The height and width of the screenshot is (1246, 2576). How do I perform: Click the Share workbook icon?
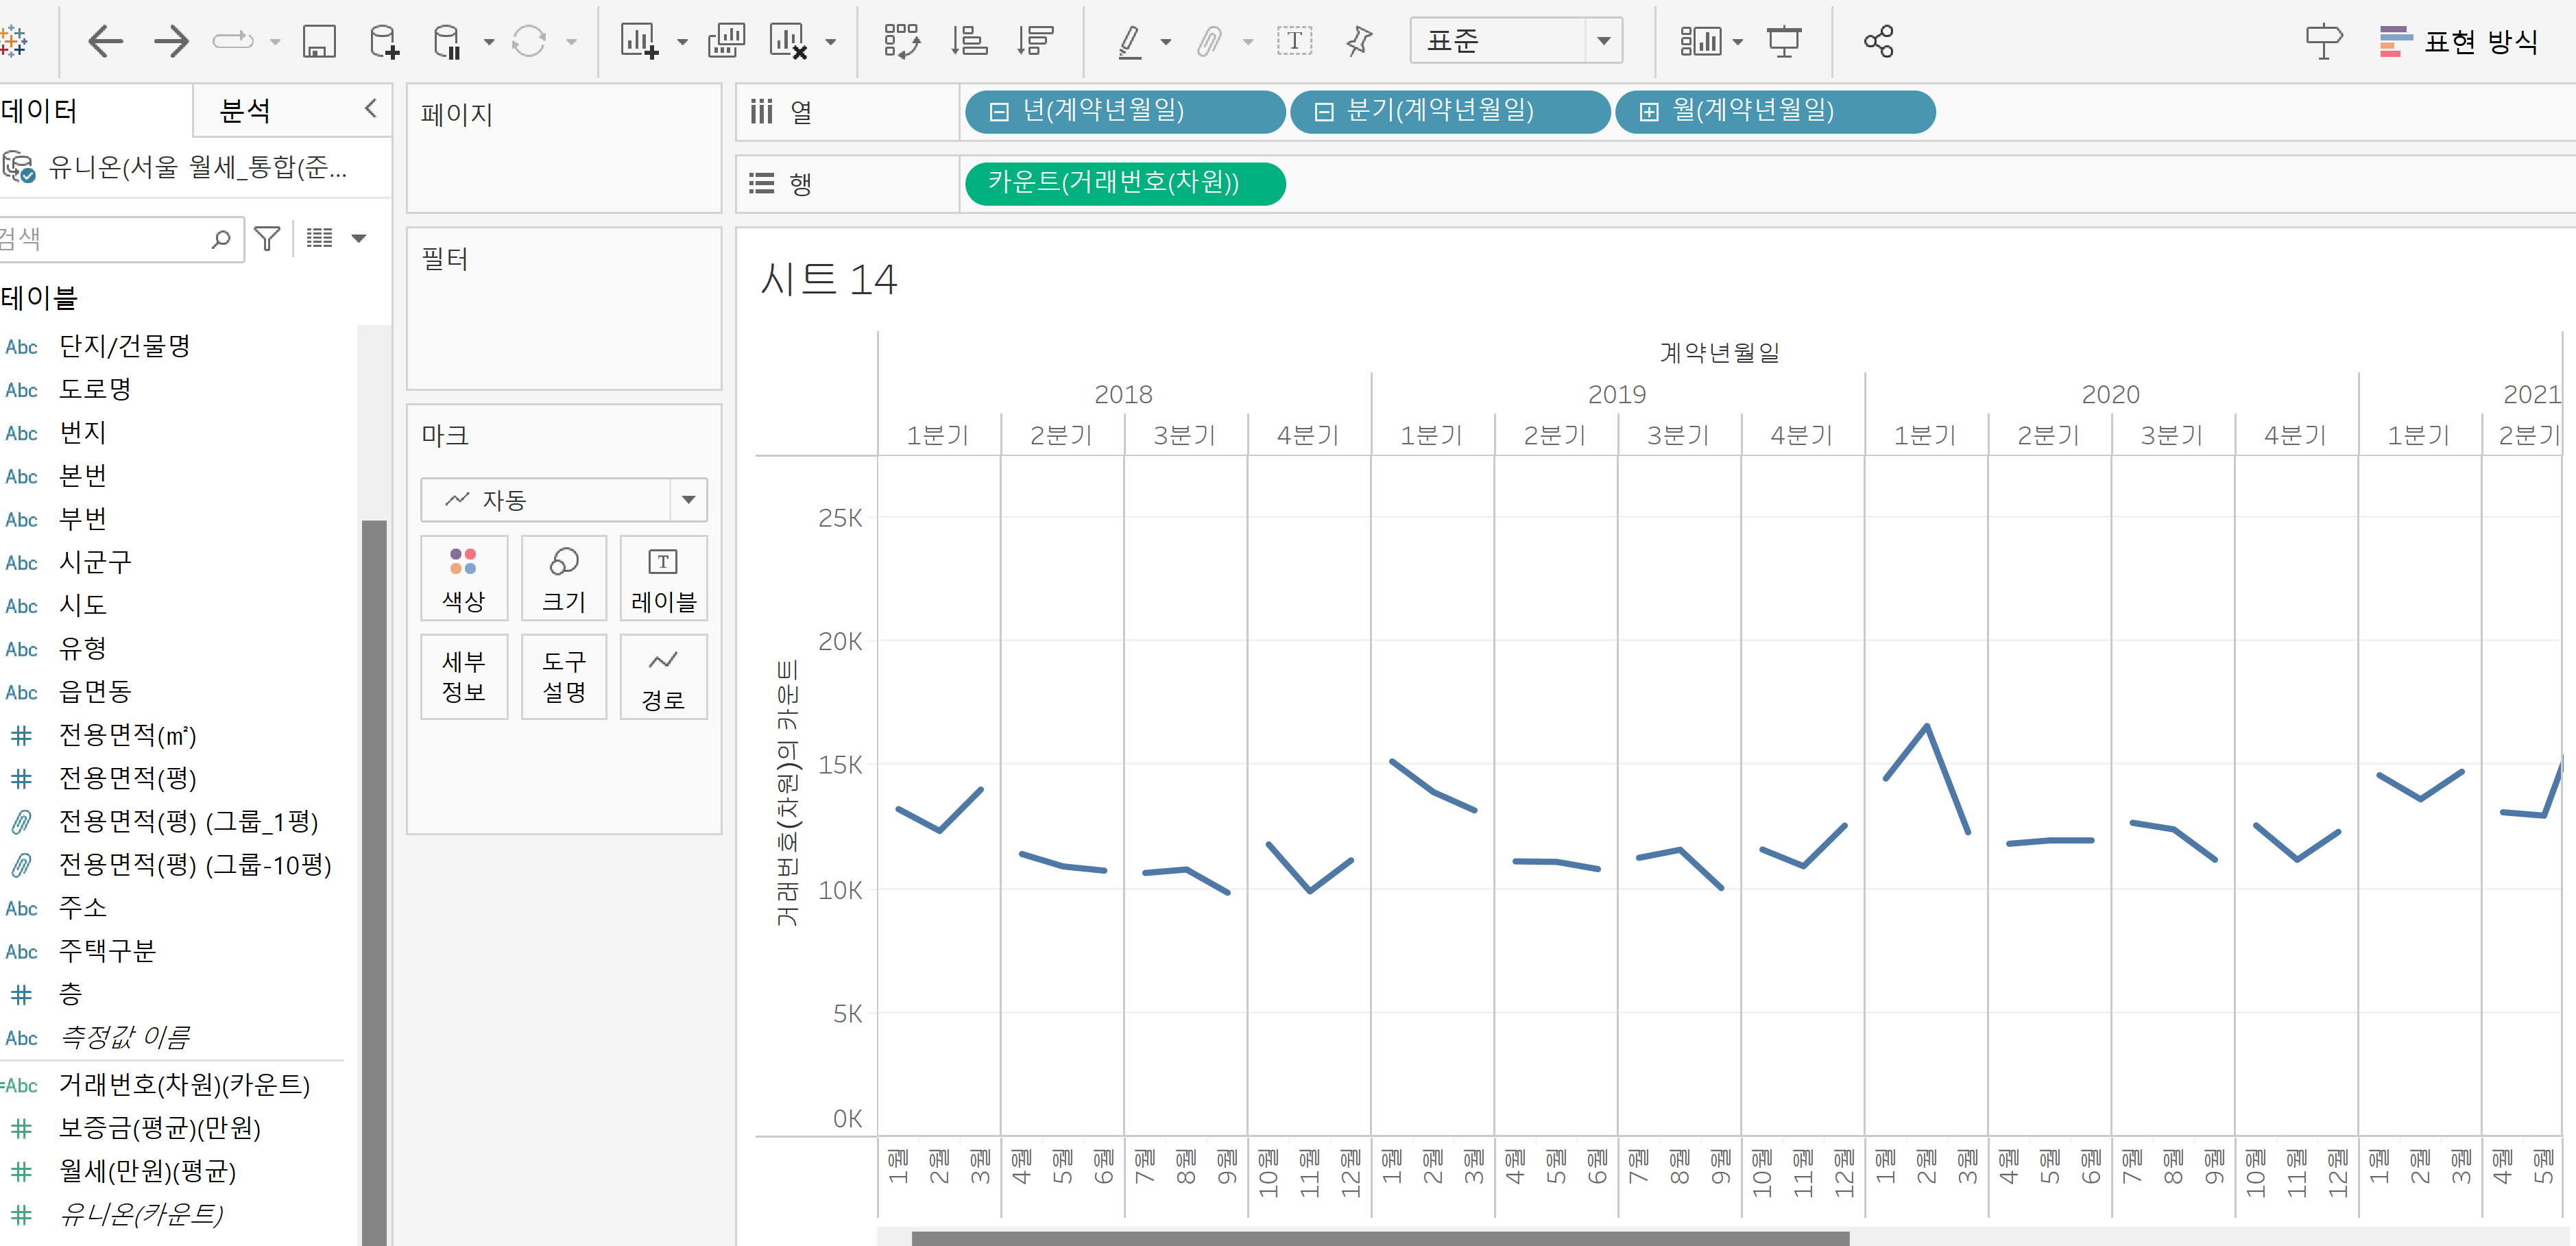tap(1878, 41)
